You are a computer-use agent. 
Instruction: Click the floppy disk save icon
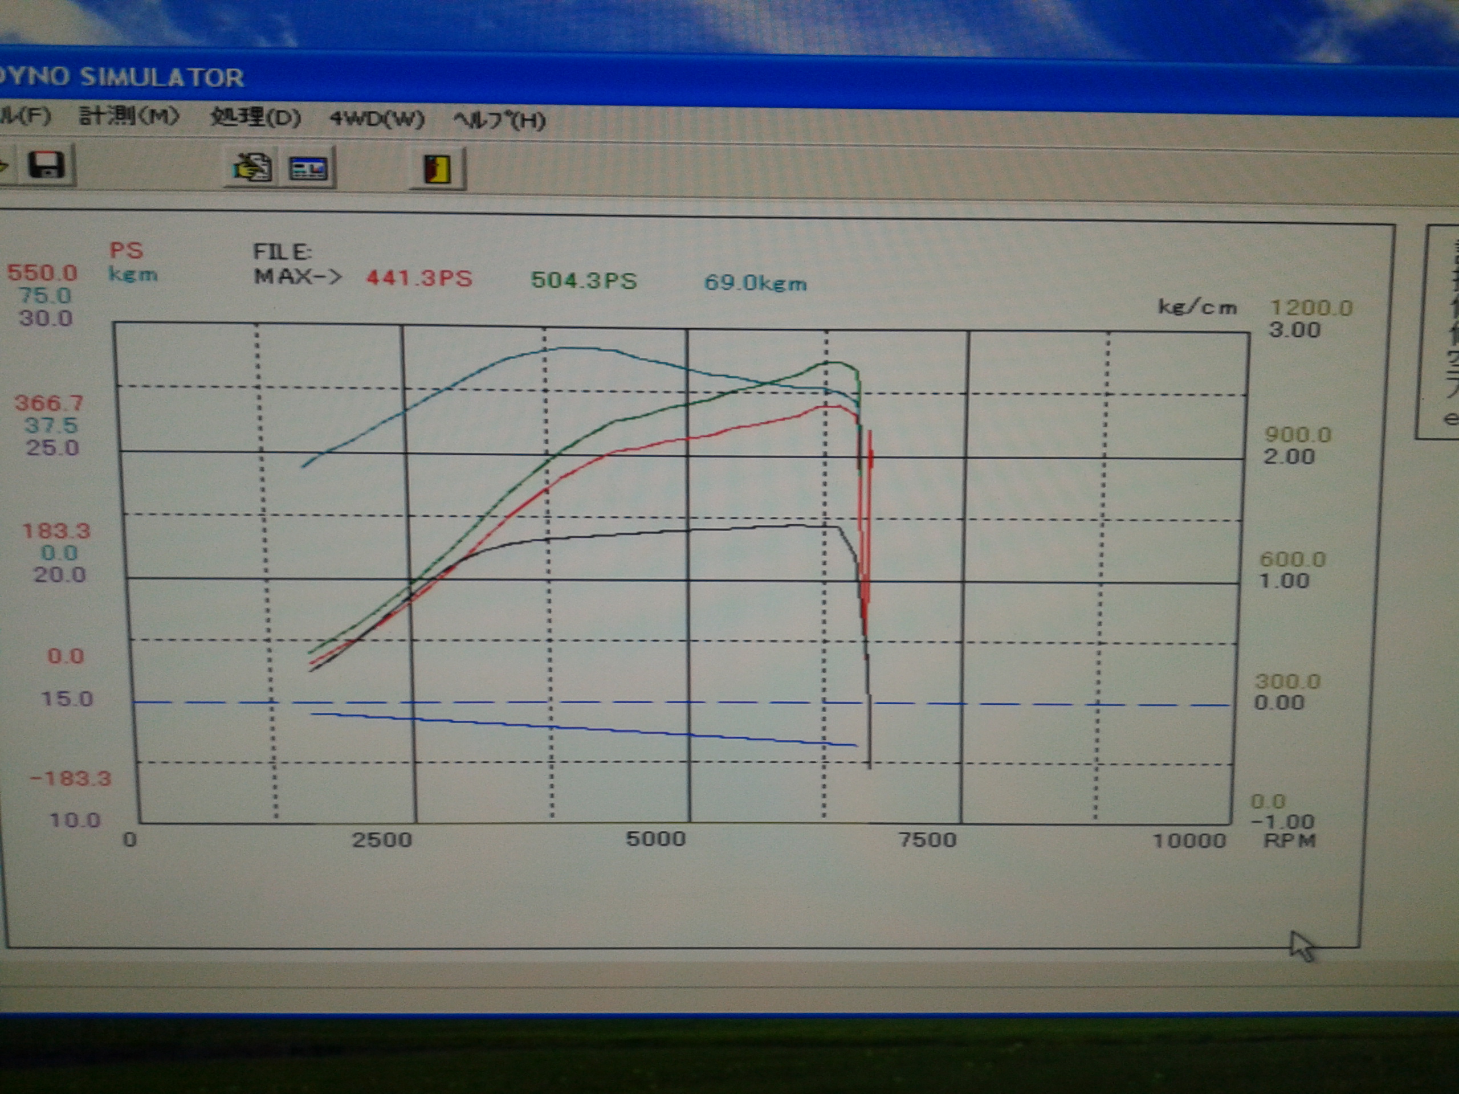click(46, 165)
